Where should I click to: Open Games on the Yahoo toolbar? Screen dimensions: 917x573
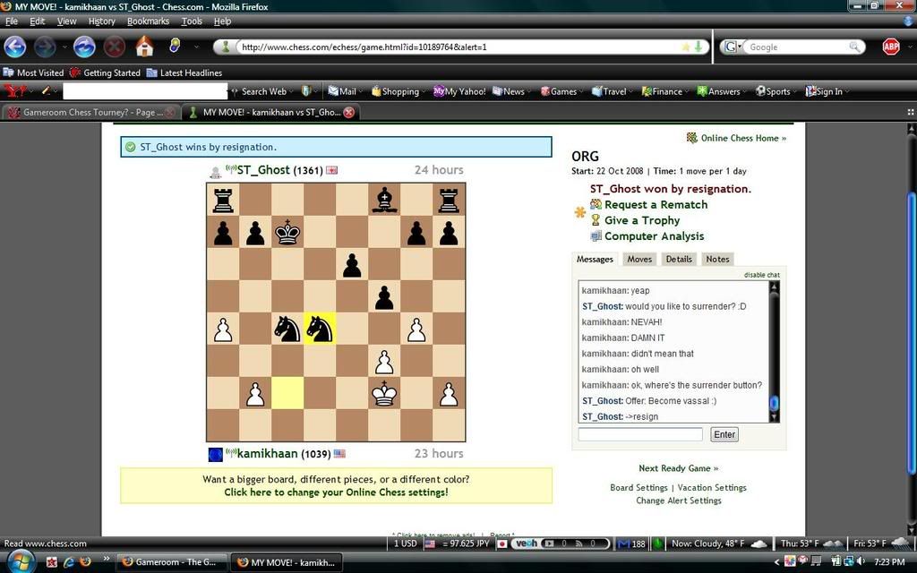[x=559, y=91]
